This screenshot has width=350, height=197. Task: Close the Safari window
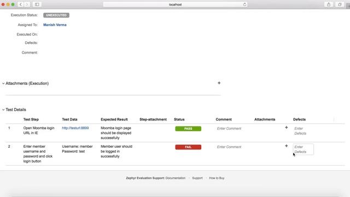(3, 4)
